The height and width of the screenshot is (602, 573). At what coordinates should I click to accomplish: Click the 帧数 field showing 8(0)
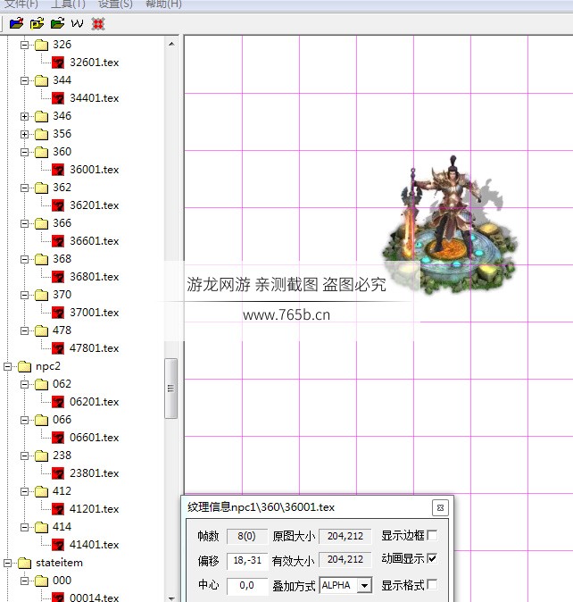(247, 536)
